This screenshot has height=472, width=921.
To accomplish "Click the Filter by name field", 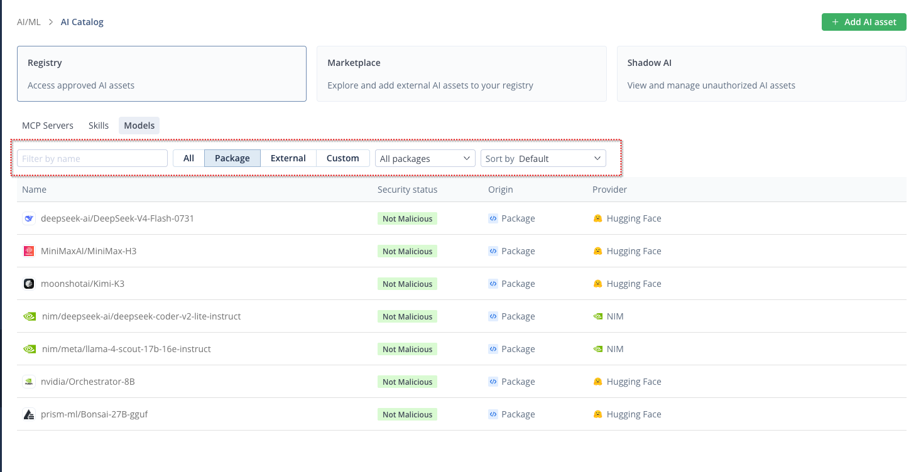I will [92, 158].
